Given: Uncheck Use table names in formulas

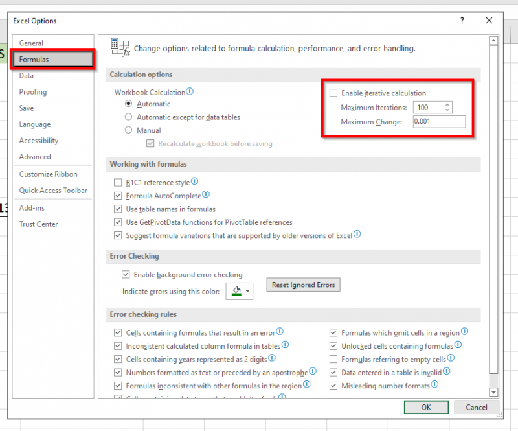Looking at the screenshot, I should click(118, 209).
